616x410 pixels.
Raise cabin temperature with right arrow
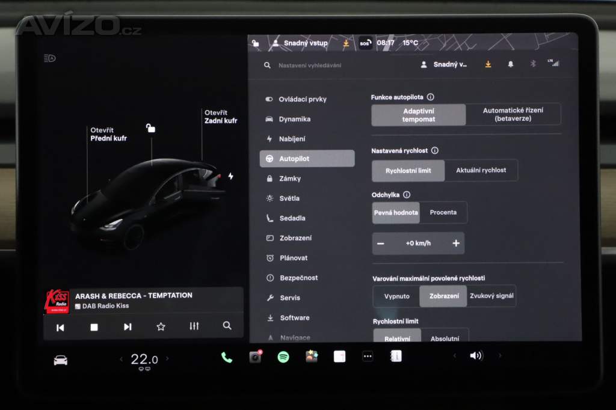(167, 360)
